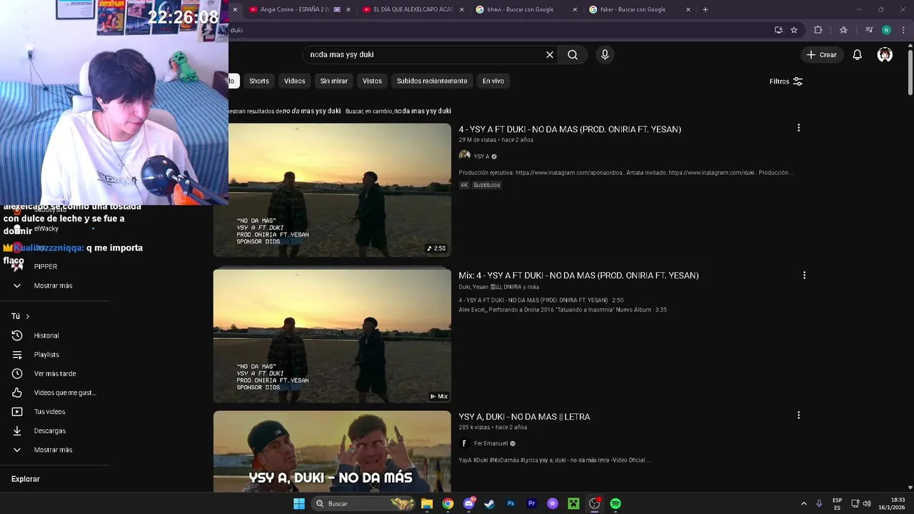The width and height of the screenshot is (914, 514).
Task: Open YouTube notifications bell
Action: [x=858, y=55]
